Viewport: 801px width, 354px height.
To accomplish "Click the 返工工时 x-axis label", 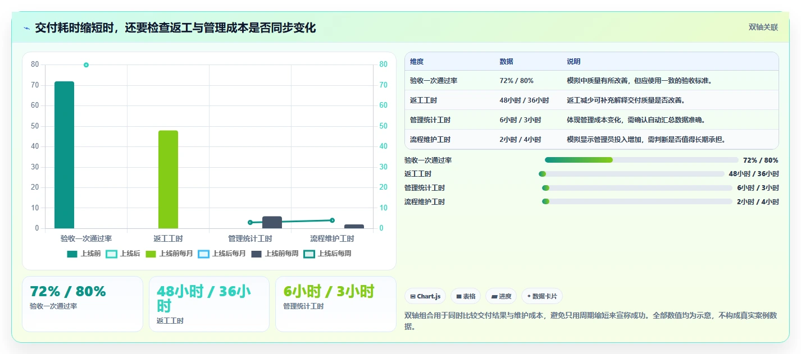I will (x=168, y=239).
